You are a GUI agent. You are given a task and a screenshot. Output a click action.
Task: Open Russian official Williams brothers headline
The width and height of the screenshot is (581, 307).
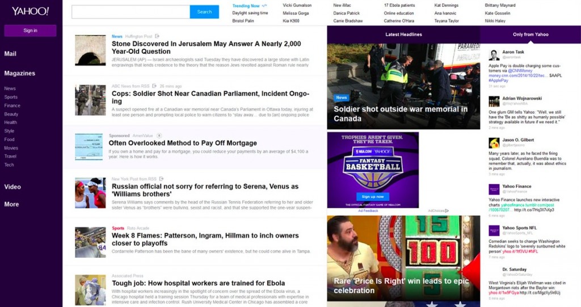(x=205, y=190)
